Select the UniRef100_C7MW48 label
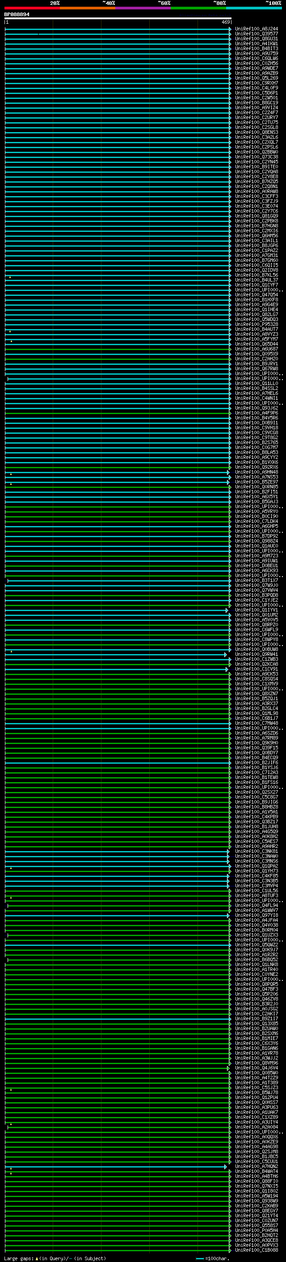 coord(256,723)
